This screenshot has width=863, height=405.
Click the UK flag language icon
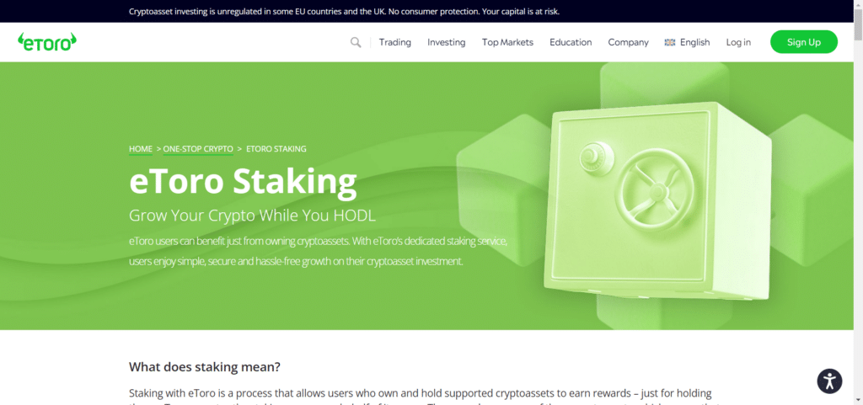tap(670, 42)
